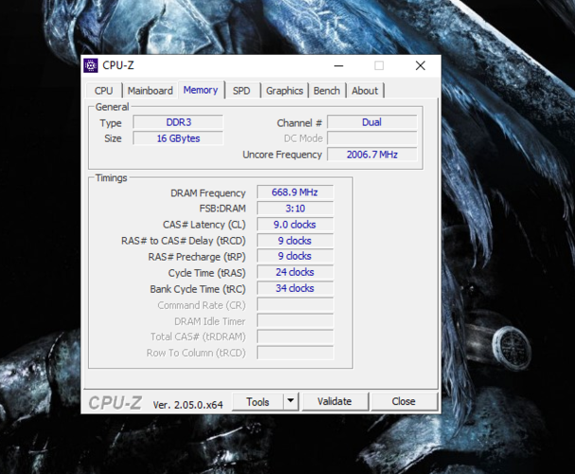Open the About tab
Viewport: 575px width, 474px height.
coord(365,91)
